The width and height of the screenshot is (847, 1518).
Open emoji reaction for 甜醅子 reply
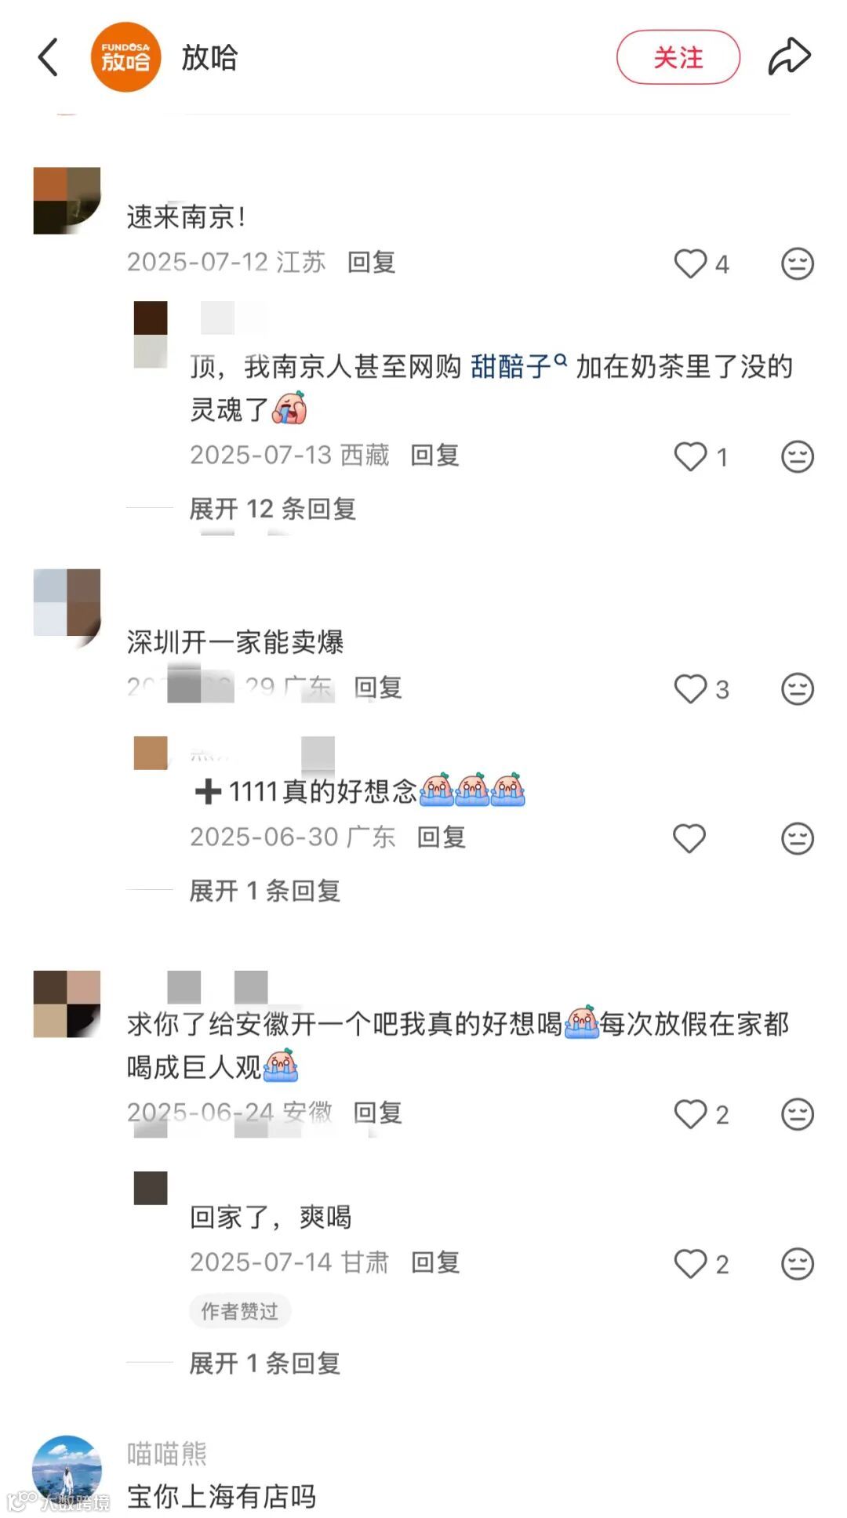pos(798,456)
